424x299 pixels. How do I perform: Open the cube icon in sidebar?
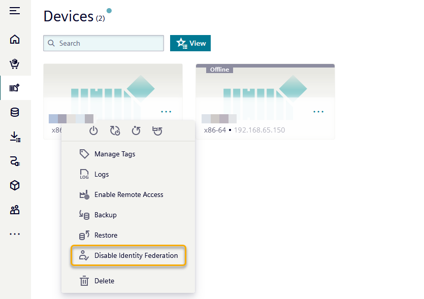pos(15,186)
